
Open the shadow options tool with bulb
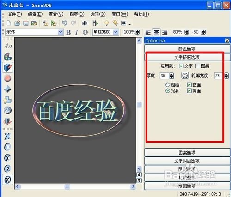click(x=7, y=100)
